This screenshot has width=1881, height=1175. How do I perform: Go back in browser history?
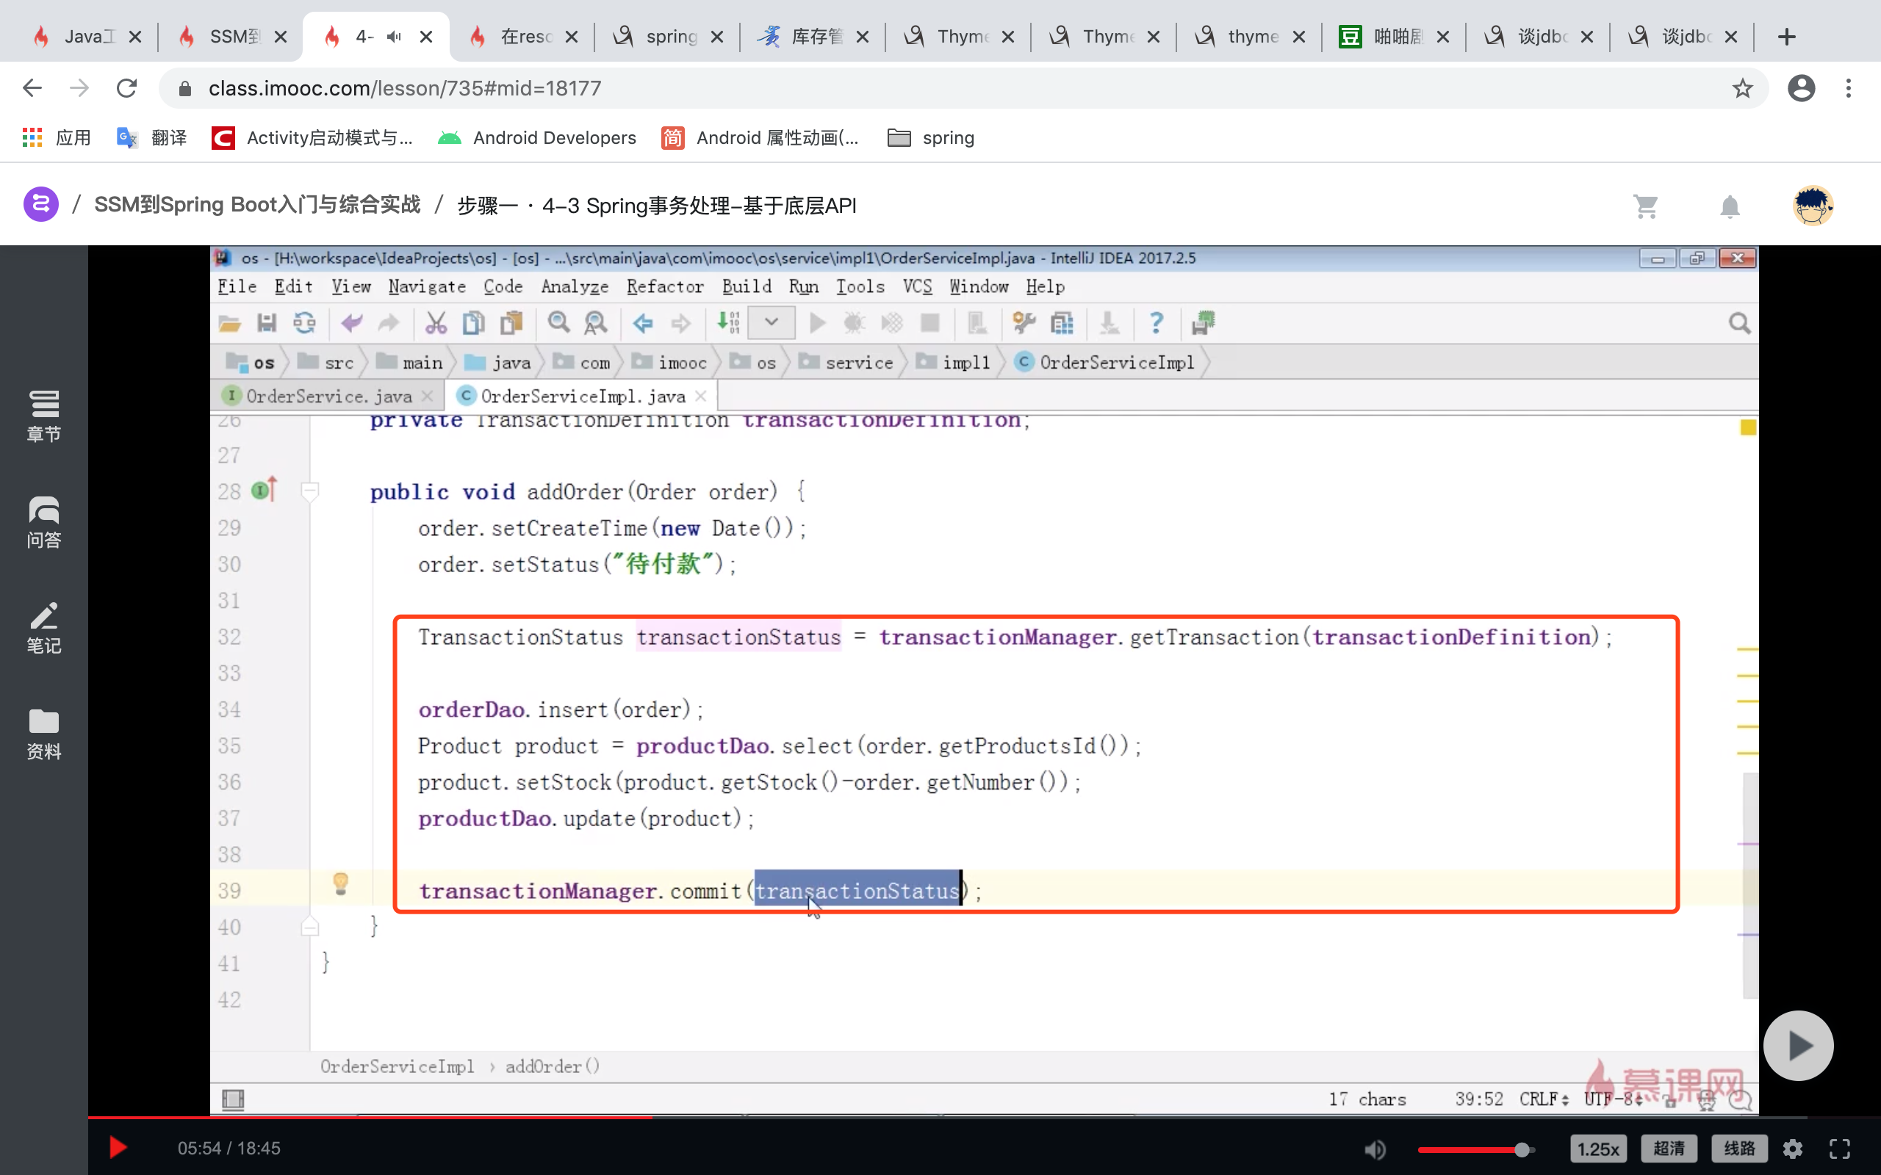tap(32, 88)
